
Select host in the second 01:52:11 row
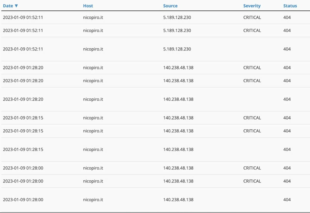[93, 30]
